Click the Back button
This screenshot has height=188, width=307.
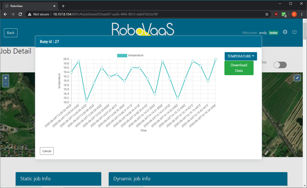[x=11, y=32]
